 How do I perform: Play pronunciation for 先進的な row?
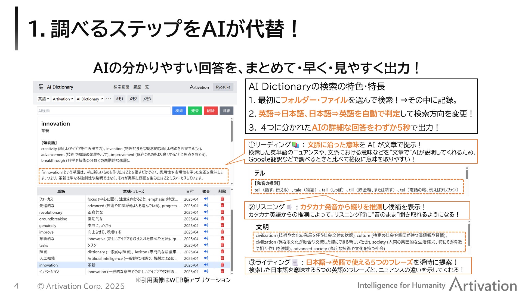click(206, 205)
